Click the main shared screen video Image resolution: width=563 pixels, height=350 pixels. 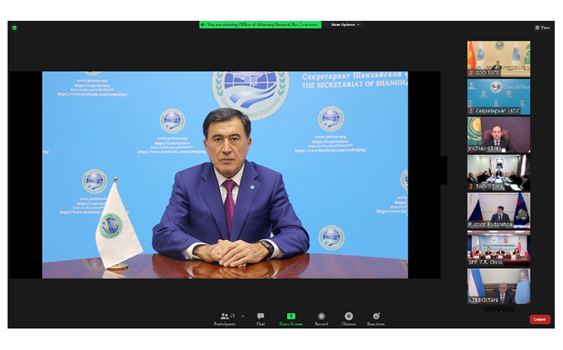pos(224,175)
